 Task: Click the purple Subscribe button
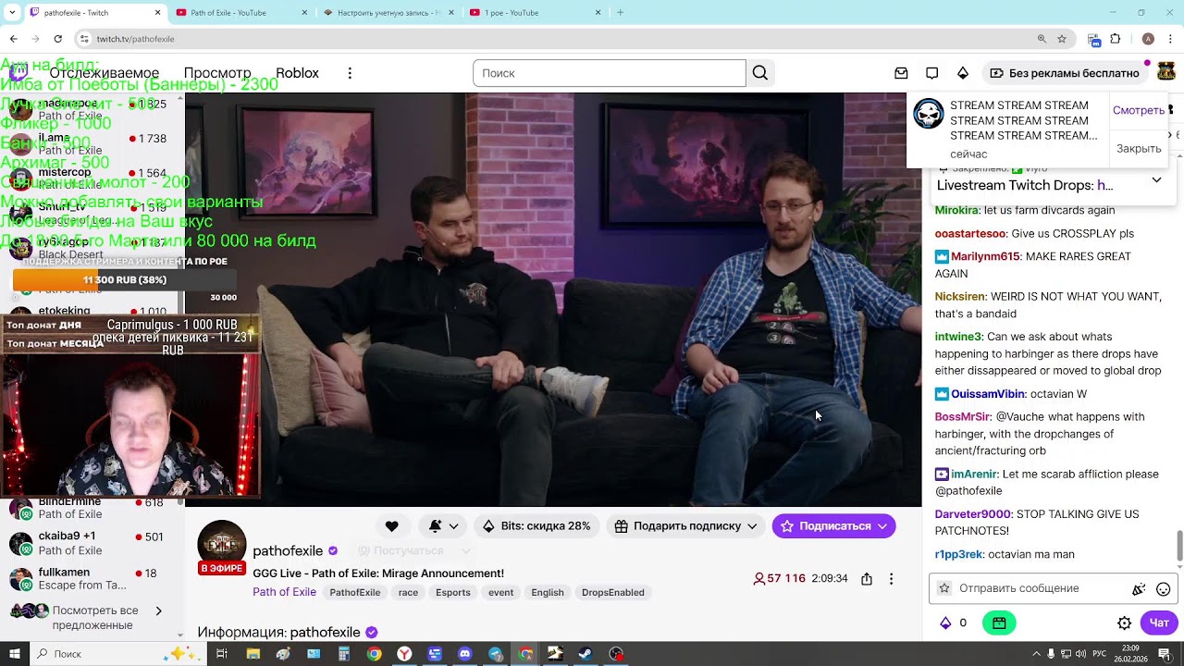click(834, 526)
